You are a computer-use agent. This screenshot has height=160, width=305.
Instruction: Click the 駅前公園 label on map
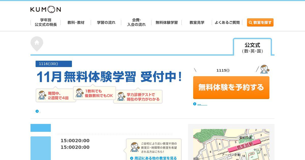246,138
